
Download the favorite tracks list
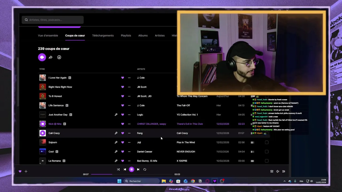[x=59, y=57]
